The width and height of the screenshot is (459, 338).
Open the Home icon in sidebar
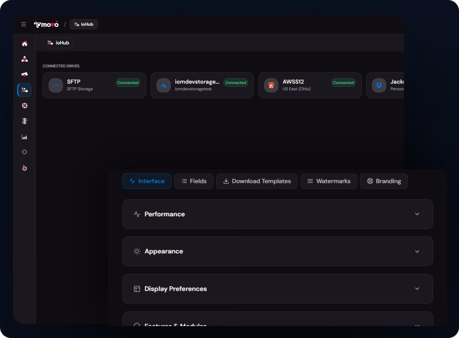tap(24, 43)
